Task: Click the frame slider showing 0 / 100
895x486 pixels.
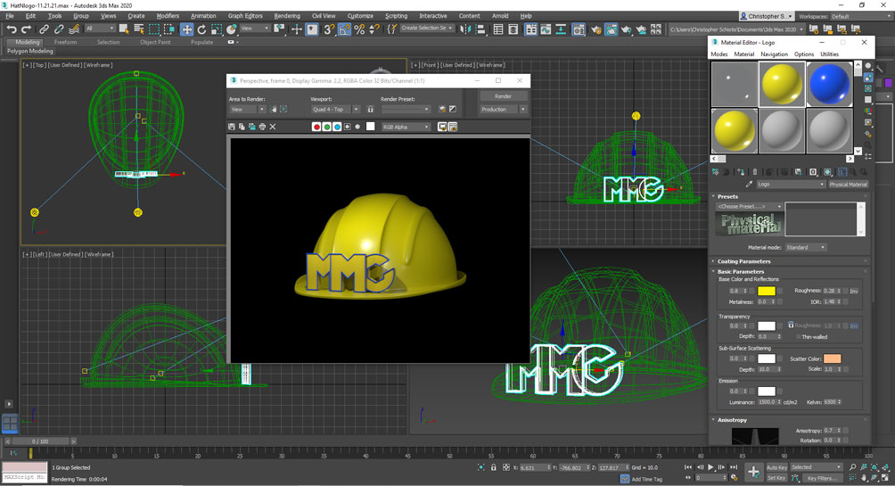Action: [x=40, y=441]
